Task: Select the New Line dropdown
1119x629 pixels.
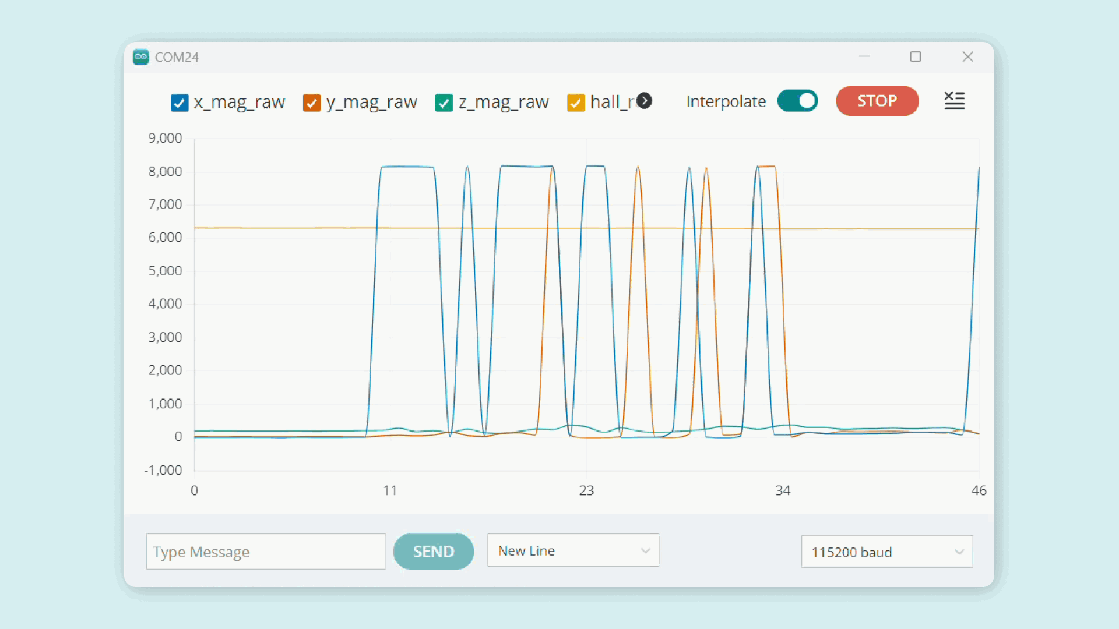Action: click(573, 550)
